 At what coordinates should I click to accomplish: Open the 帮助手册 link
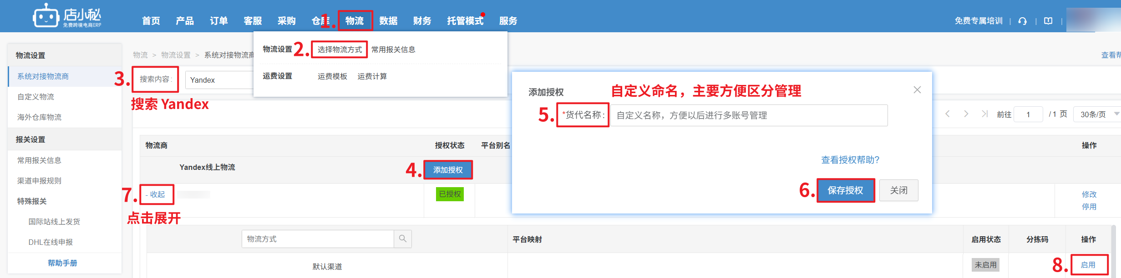(x=63, y=263)
